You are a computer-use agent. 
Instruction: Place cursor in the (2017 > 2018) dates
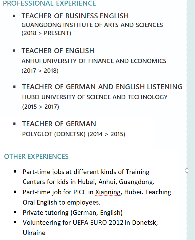click(x=40, y=71)
